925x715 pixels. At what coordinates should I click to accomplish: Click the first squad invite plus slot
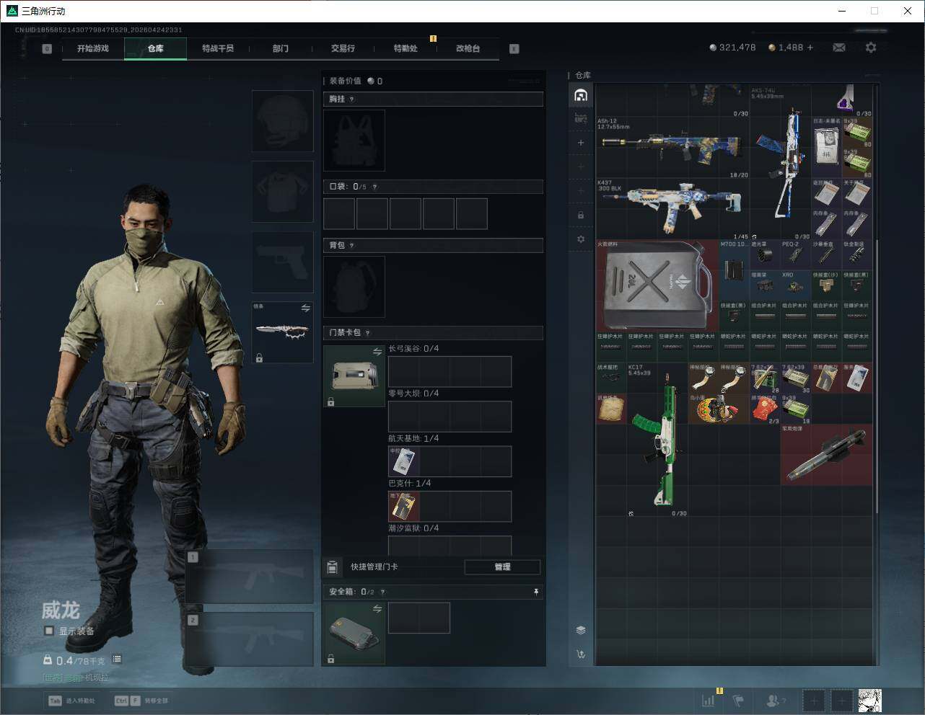pos(814,700)
